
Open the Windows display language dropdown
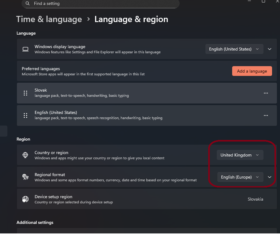pos(234,49)
